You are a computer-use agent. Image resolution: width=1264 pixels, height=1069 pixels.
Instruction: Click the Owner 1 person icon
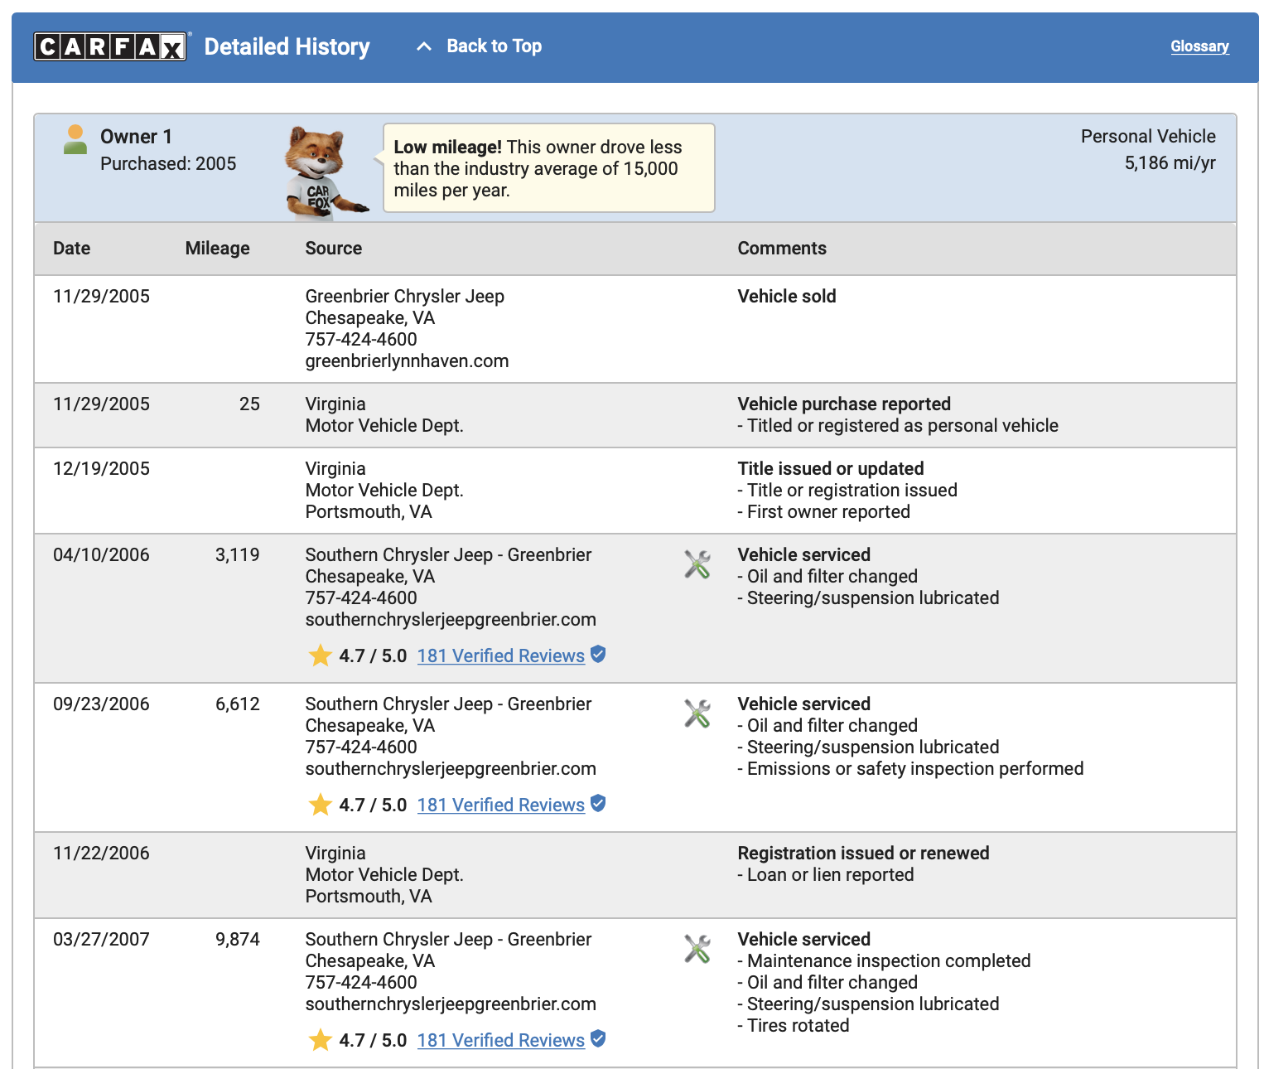[75, 139]
